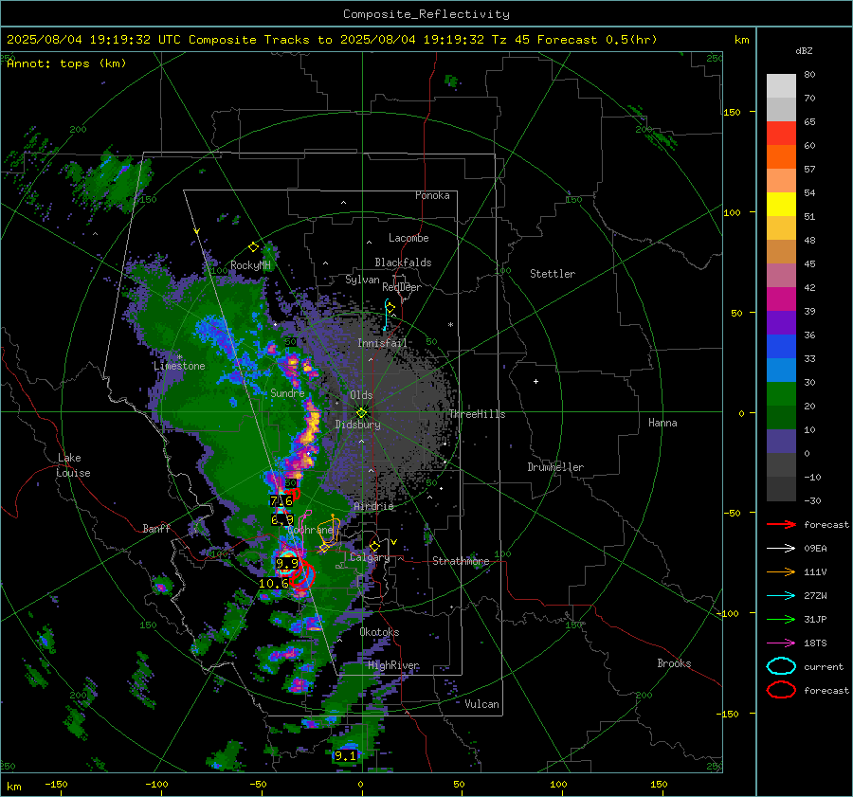Click the magenta 39-42 dBZ color swatch
This screenshot has width=853, height=797.
pyautogui.click(x=781, y=299)
